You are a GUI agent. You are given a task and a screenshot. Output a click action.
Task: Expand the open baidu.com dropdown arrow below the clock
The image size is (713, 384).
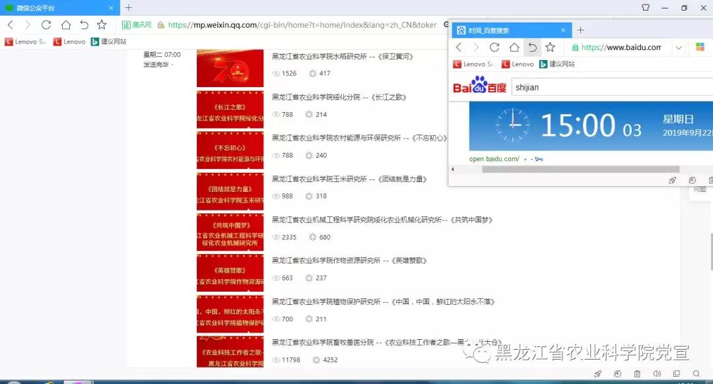coord(525,158)
